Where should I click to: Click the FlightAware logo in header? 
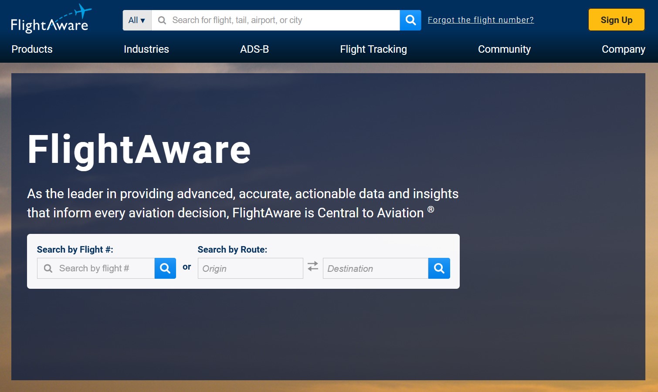tap(51, 19)
